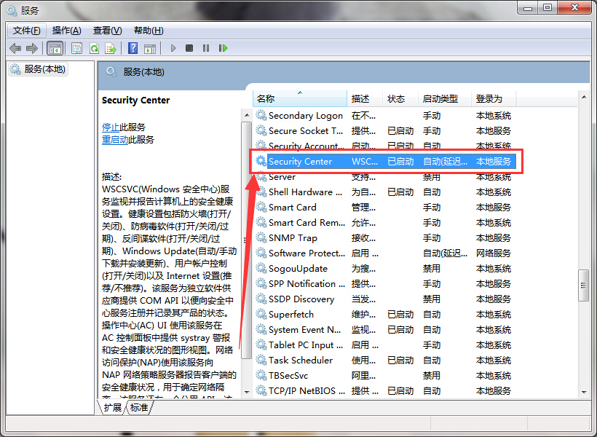
Task: Click the Back arrow in toolbar
Action: click(x=15, y=48)
